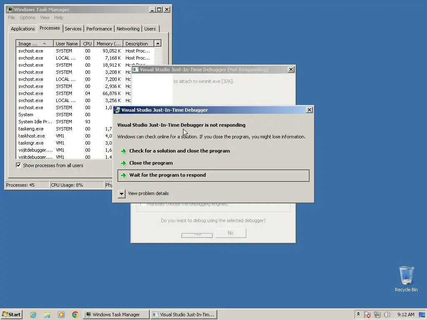Switch to the Services tab
The width and height of the screenshot is (427, 320).
(x=73, y=29)
